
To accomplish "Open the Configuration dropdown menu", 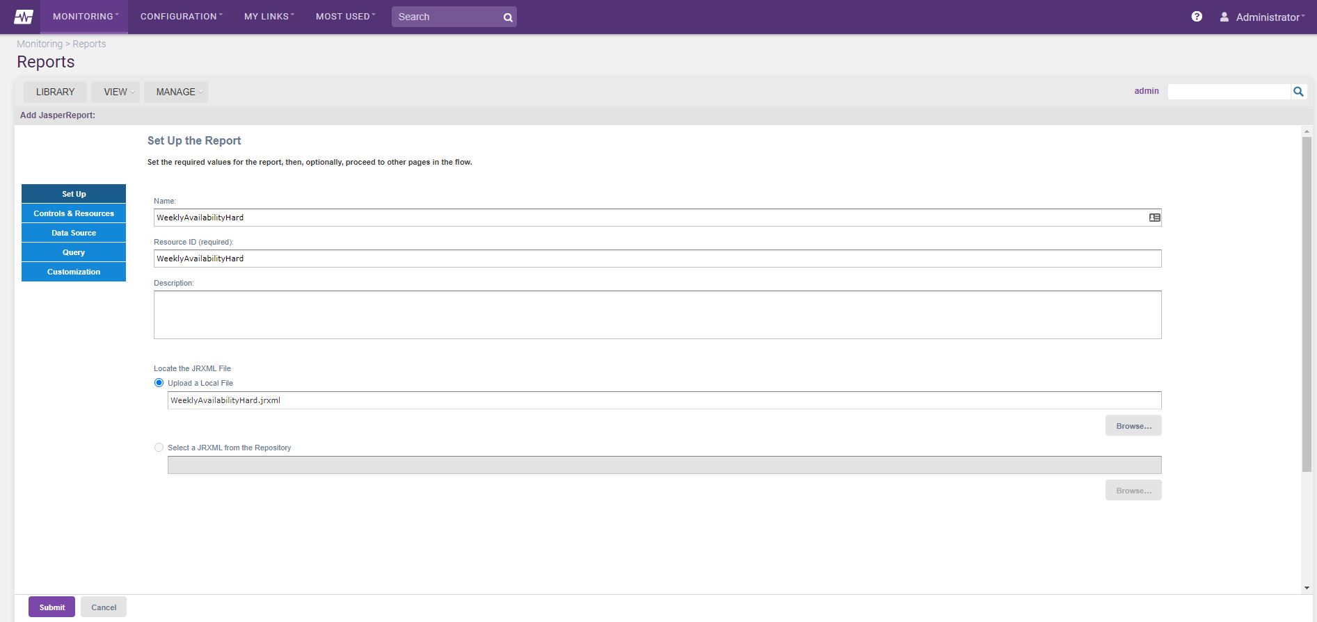I will [181, 17].
